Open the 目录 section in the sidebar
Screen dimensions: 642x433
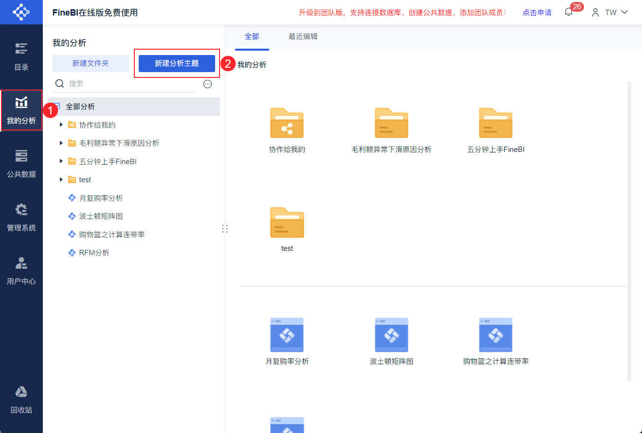21,57
